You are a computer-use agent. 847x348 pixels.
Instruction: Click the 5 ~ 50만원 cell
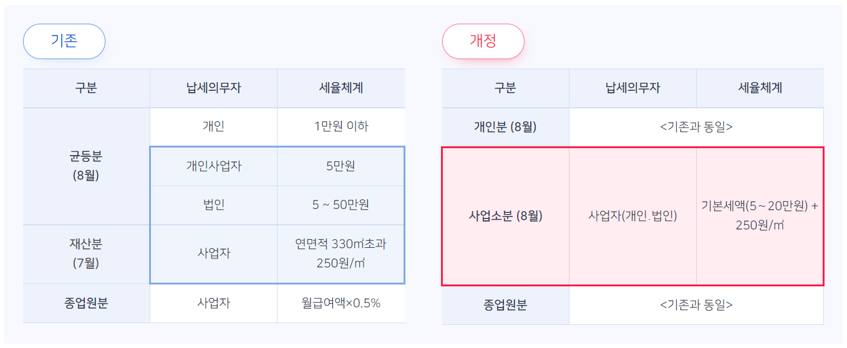tap(341, 205)
